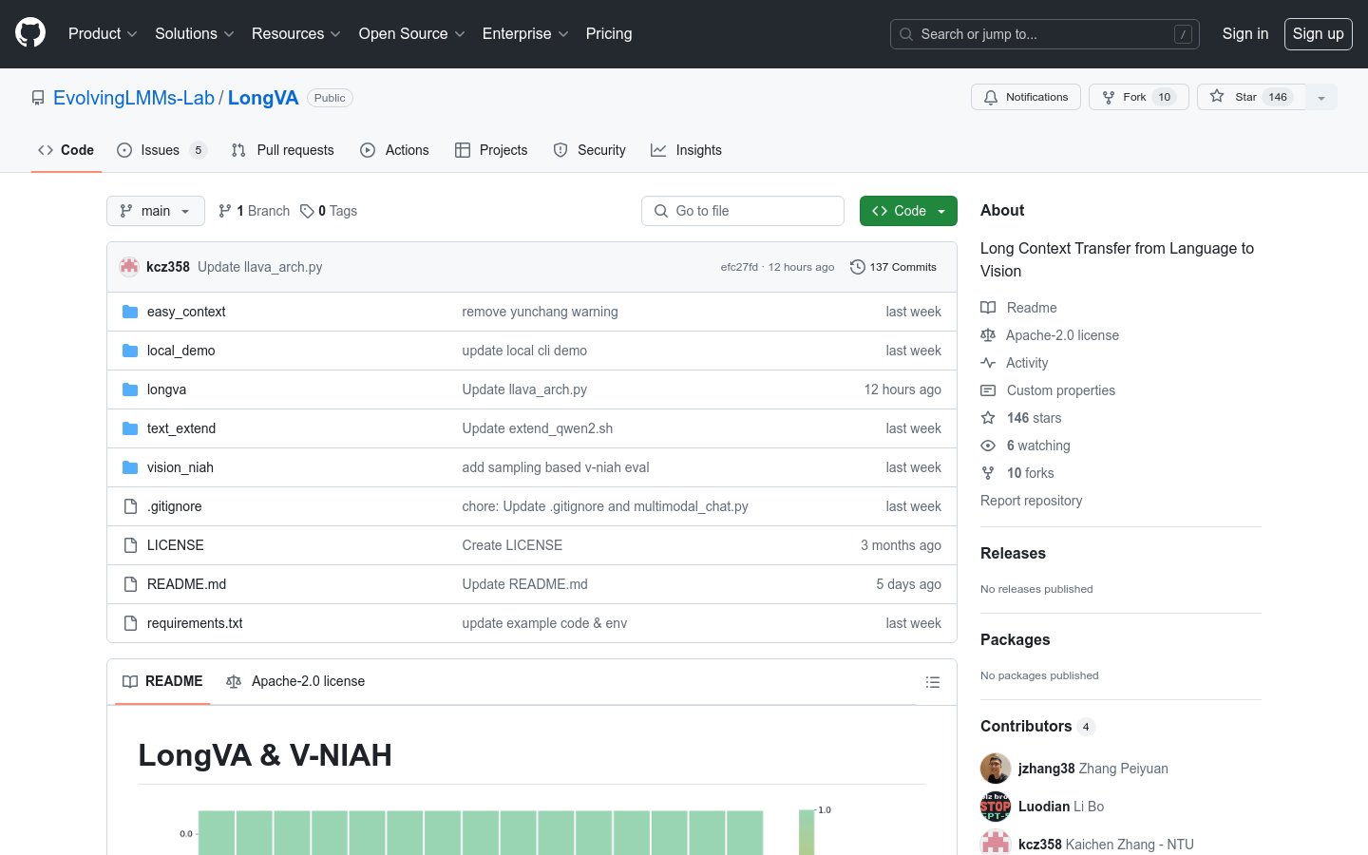Image resolution: width=1368 pixels, height=855 pixels.
Task: Open the Releases section heading
Action: [1013, 553]
